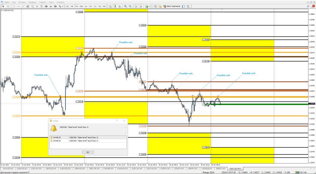The height and width of the screenshot is (174, 316).
Task: Switch to the M15 timeframe
Action: click(x=77, y=6)
